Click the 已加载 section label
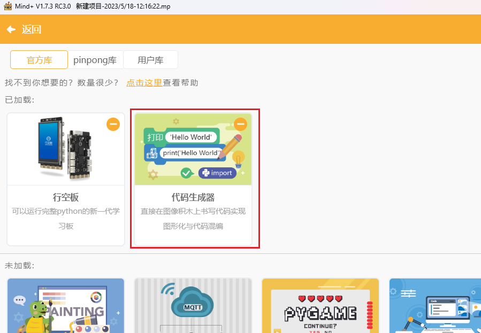Viewport: 481px width, 333px height. 19,100
